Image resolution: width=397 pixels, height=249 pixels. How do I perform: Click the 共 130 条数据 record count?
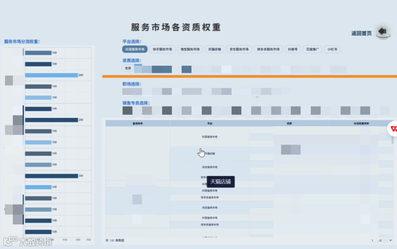coord(115,240)
